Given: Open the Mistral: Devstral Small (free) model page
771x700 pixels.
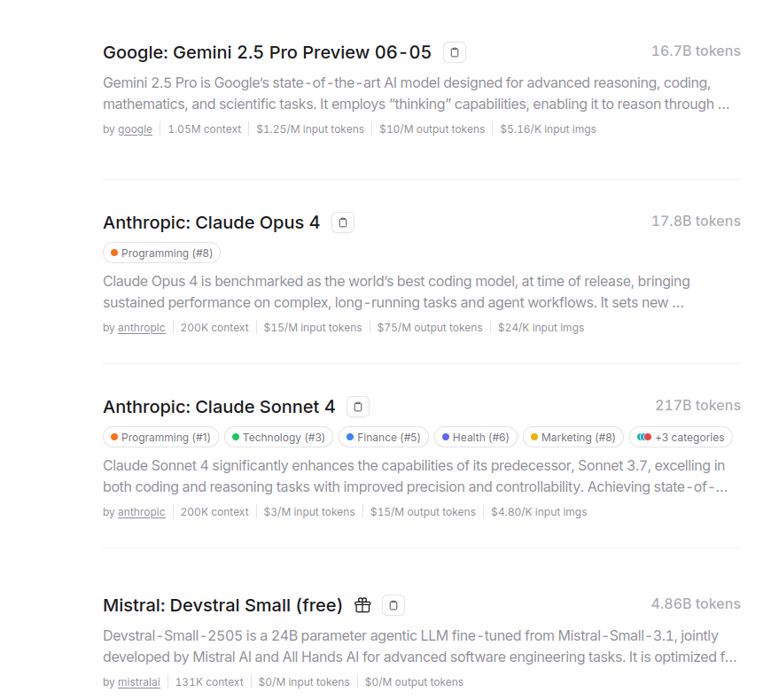Looking at the screenshot, I should tap(222, 605).
